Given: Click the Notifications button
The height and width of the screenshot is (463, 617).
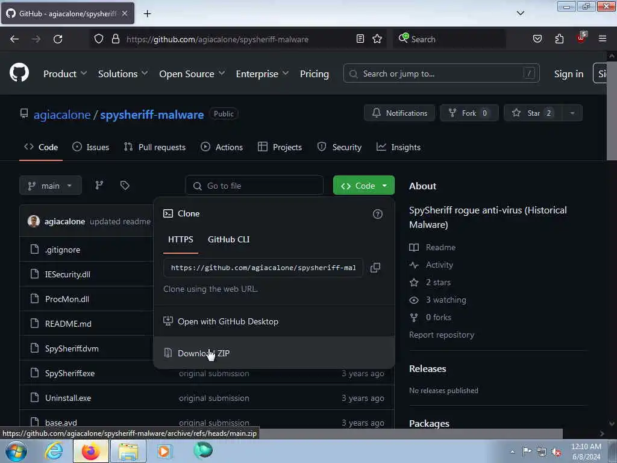Looking at the screenshot, I should click(399, 113).
